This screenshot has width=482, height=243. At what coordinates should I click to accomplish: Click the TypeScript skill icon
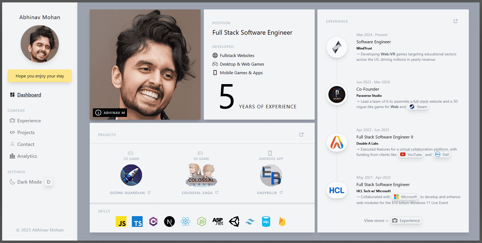pyautogui.click(x=137, y=221)
